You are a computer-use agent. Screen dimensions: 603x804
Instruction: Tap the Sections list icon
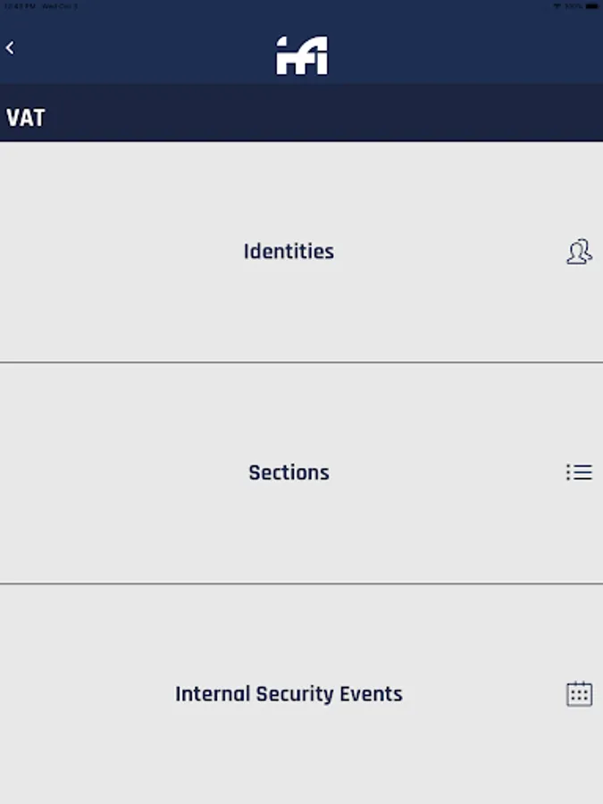click(x=579, y=473)
